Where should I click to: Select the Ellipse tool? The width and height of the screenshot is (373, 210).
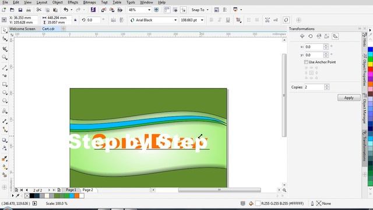tap(5, 93)
